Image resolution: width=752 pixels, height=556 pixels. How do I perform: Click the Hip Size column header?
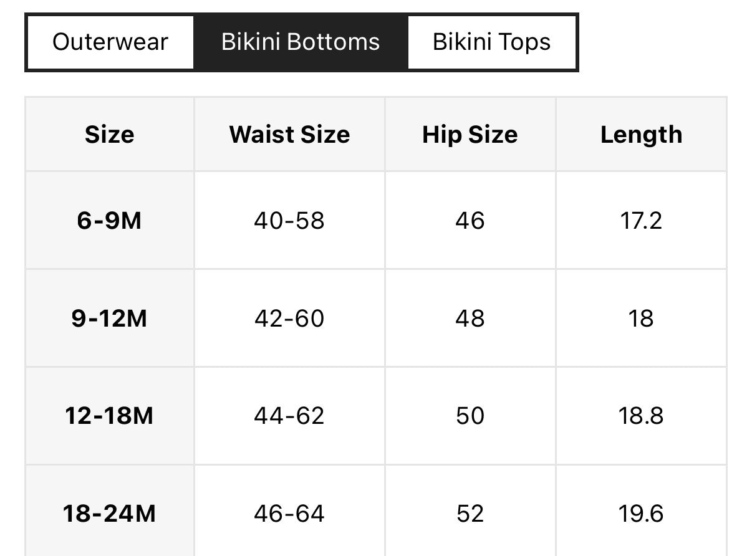tap(470, 135)
